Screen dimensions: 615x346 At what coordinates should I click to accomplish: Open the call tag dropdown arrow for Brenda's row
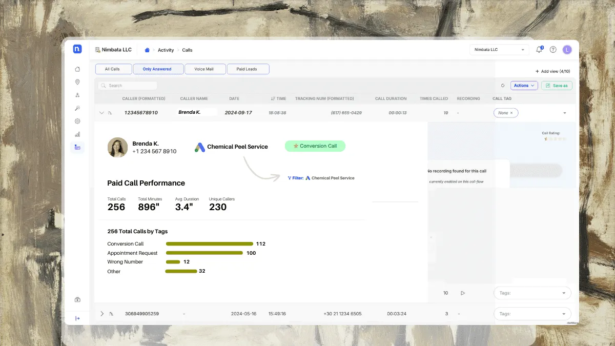(x=565, y=113)
